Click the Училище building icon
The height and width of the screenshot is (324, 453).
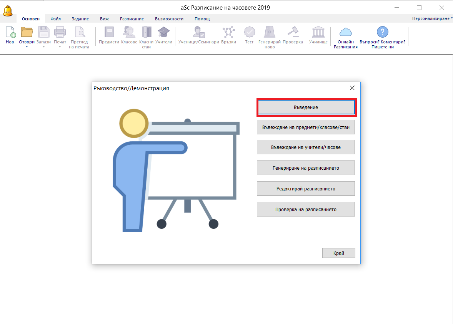point(318,32)
